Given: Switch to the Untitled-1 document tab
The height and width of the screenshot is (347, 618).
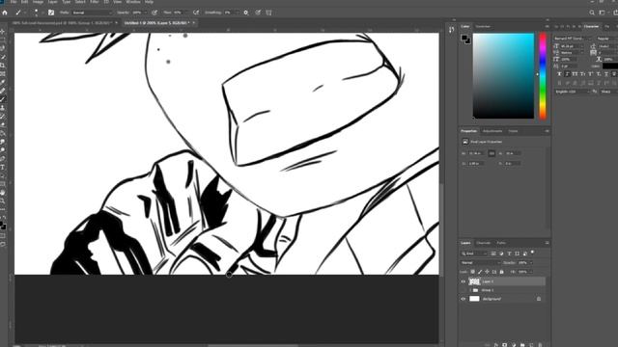Looking at the screenshot, I should coord(156,23).
